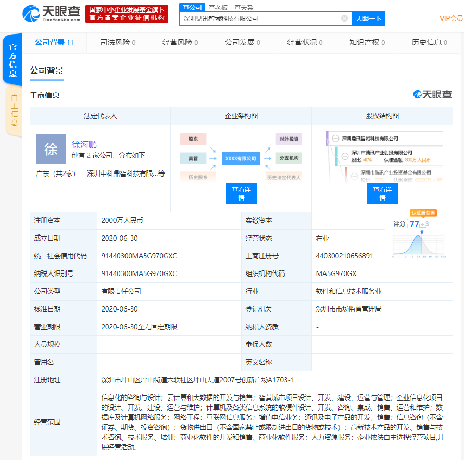Click the 股东 box in structure diagram
This screenshot has width=464, height=460.
[x=193, y=139]
